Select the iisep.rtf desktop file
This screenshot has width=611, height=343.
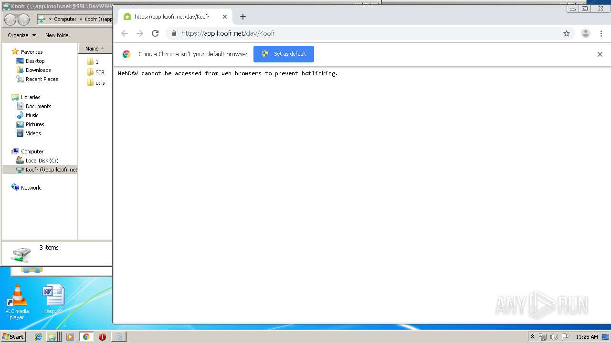point(53,299)
